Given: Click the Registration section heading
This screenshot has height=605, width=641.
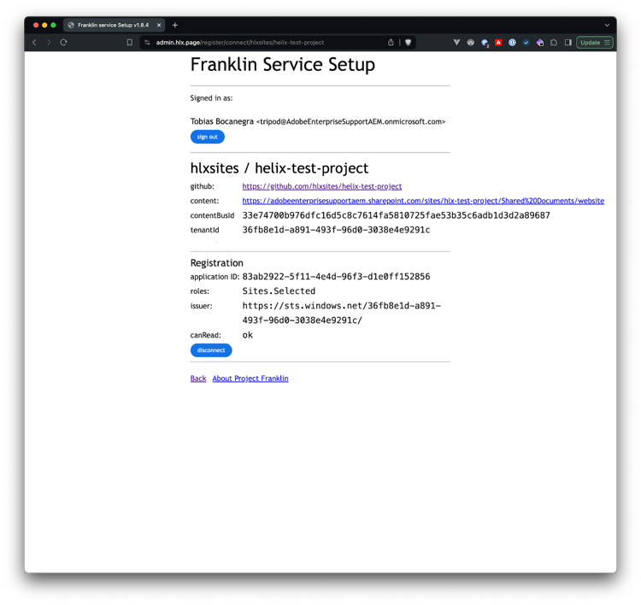Looking at the screenshot, I should pos(217,263).
